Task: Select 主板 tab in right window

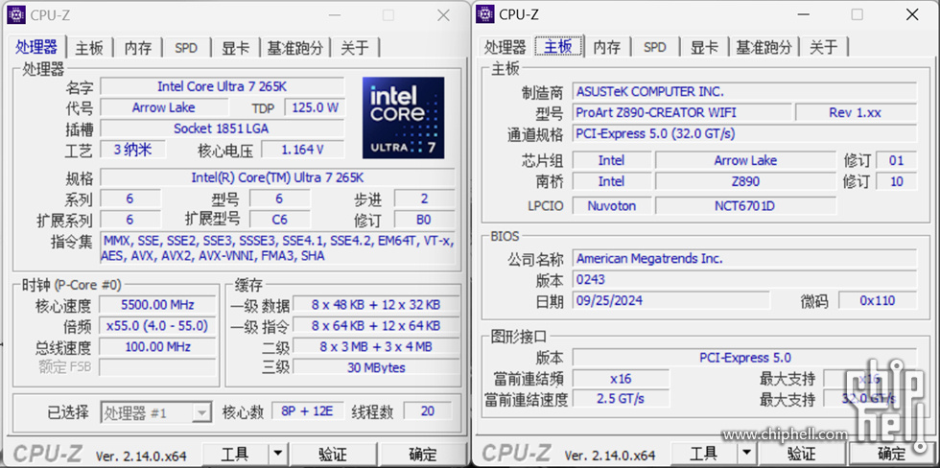Action: click(558, 47)
